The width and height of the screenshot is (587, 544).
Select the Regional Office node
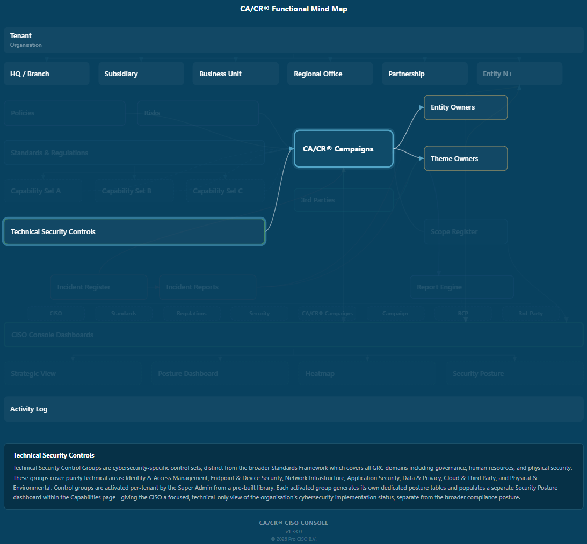pyautogui.click(x=330, y=74)
